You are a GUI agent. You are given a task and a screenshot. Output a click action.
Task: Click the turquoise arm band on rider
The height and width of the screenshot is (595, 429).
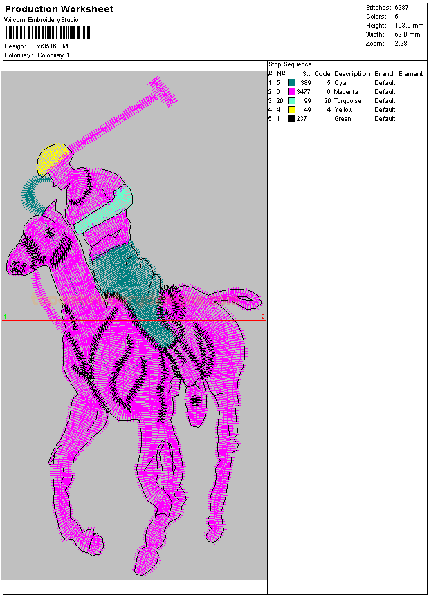point(103,209)
